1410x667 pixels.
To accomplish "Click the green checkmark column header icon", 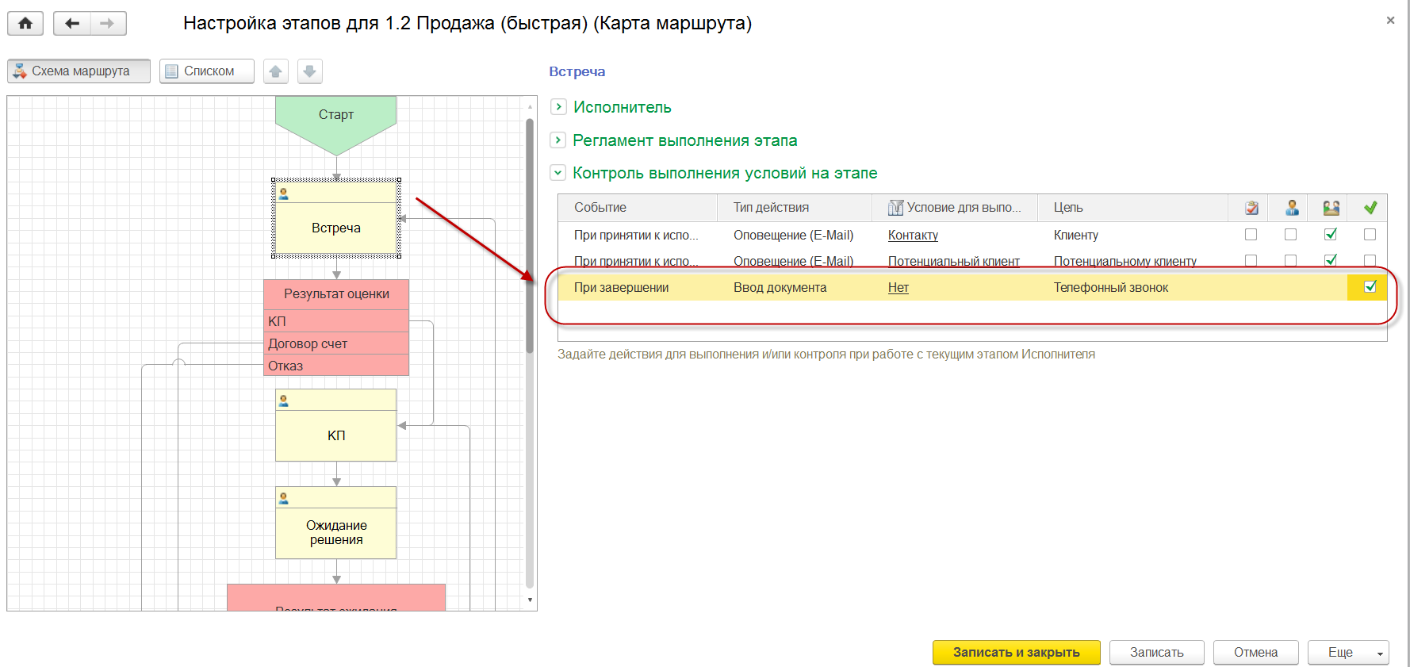I will point(1370,208).
